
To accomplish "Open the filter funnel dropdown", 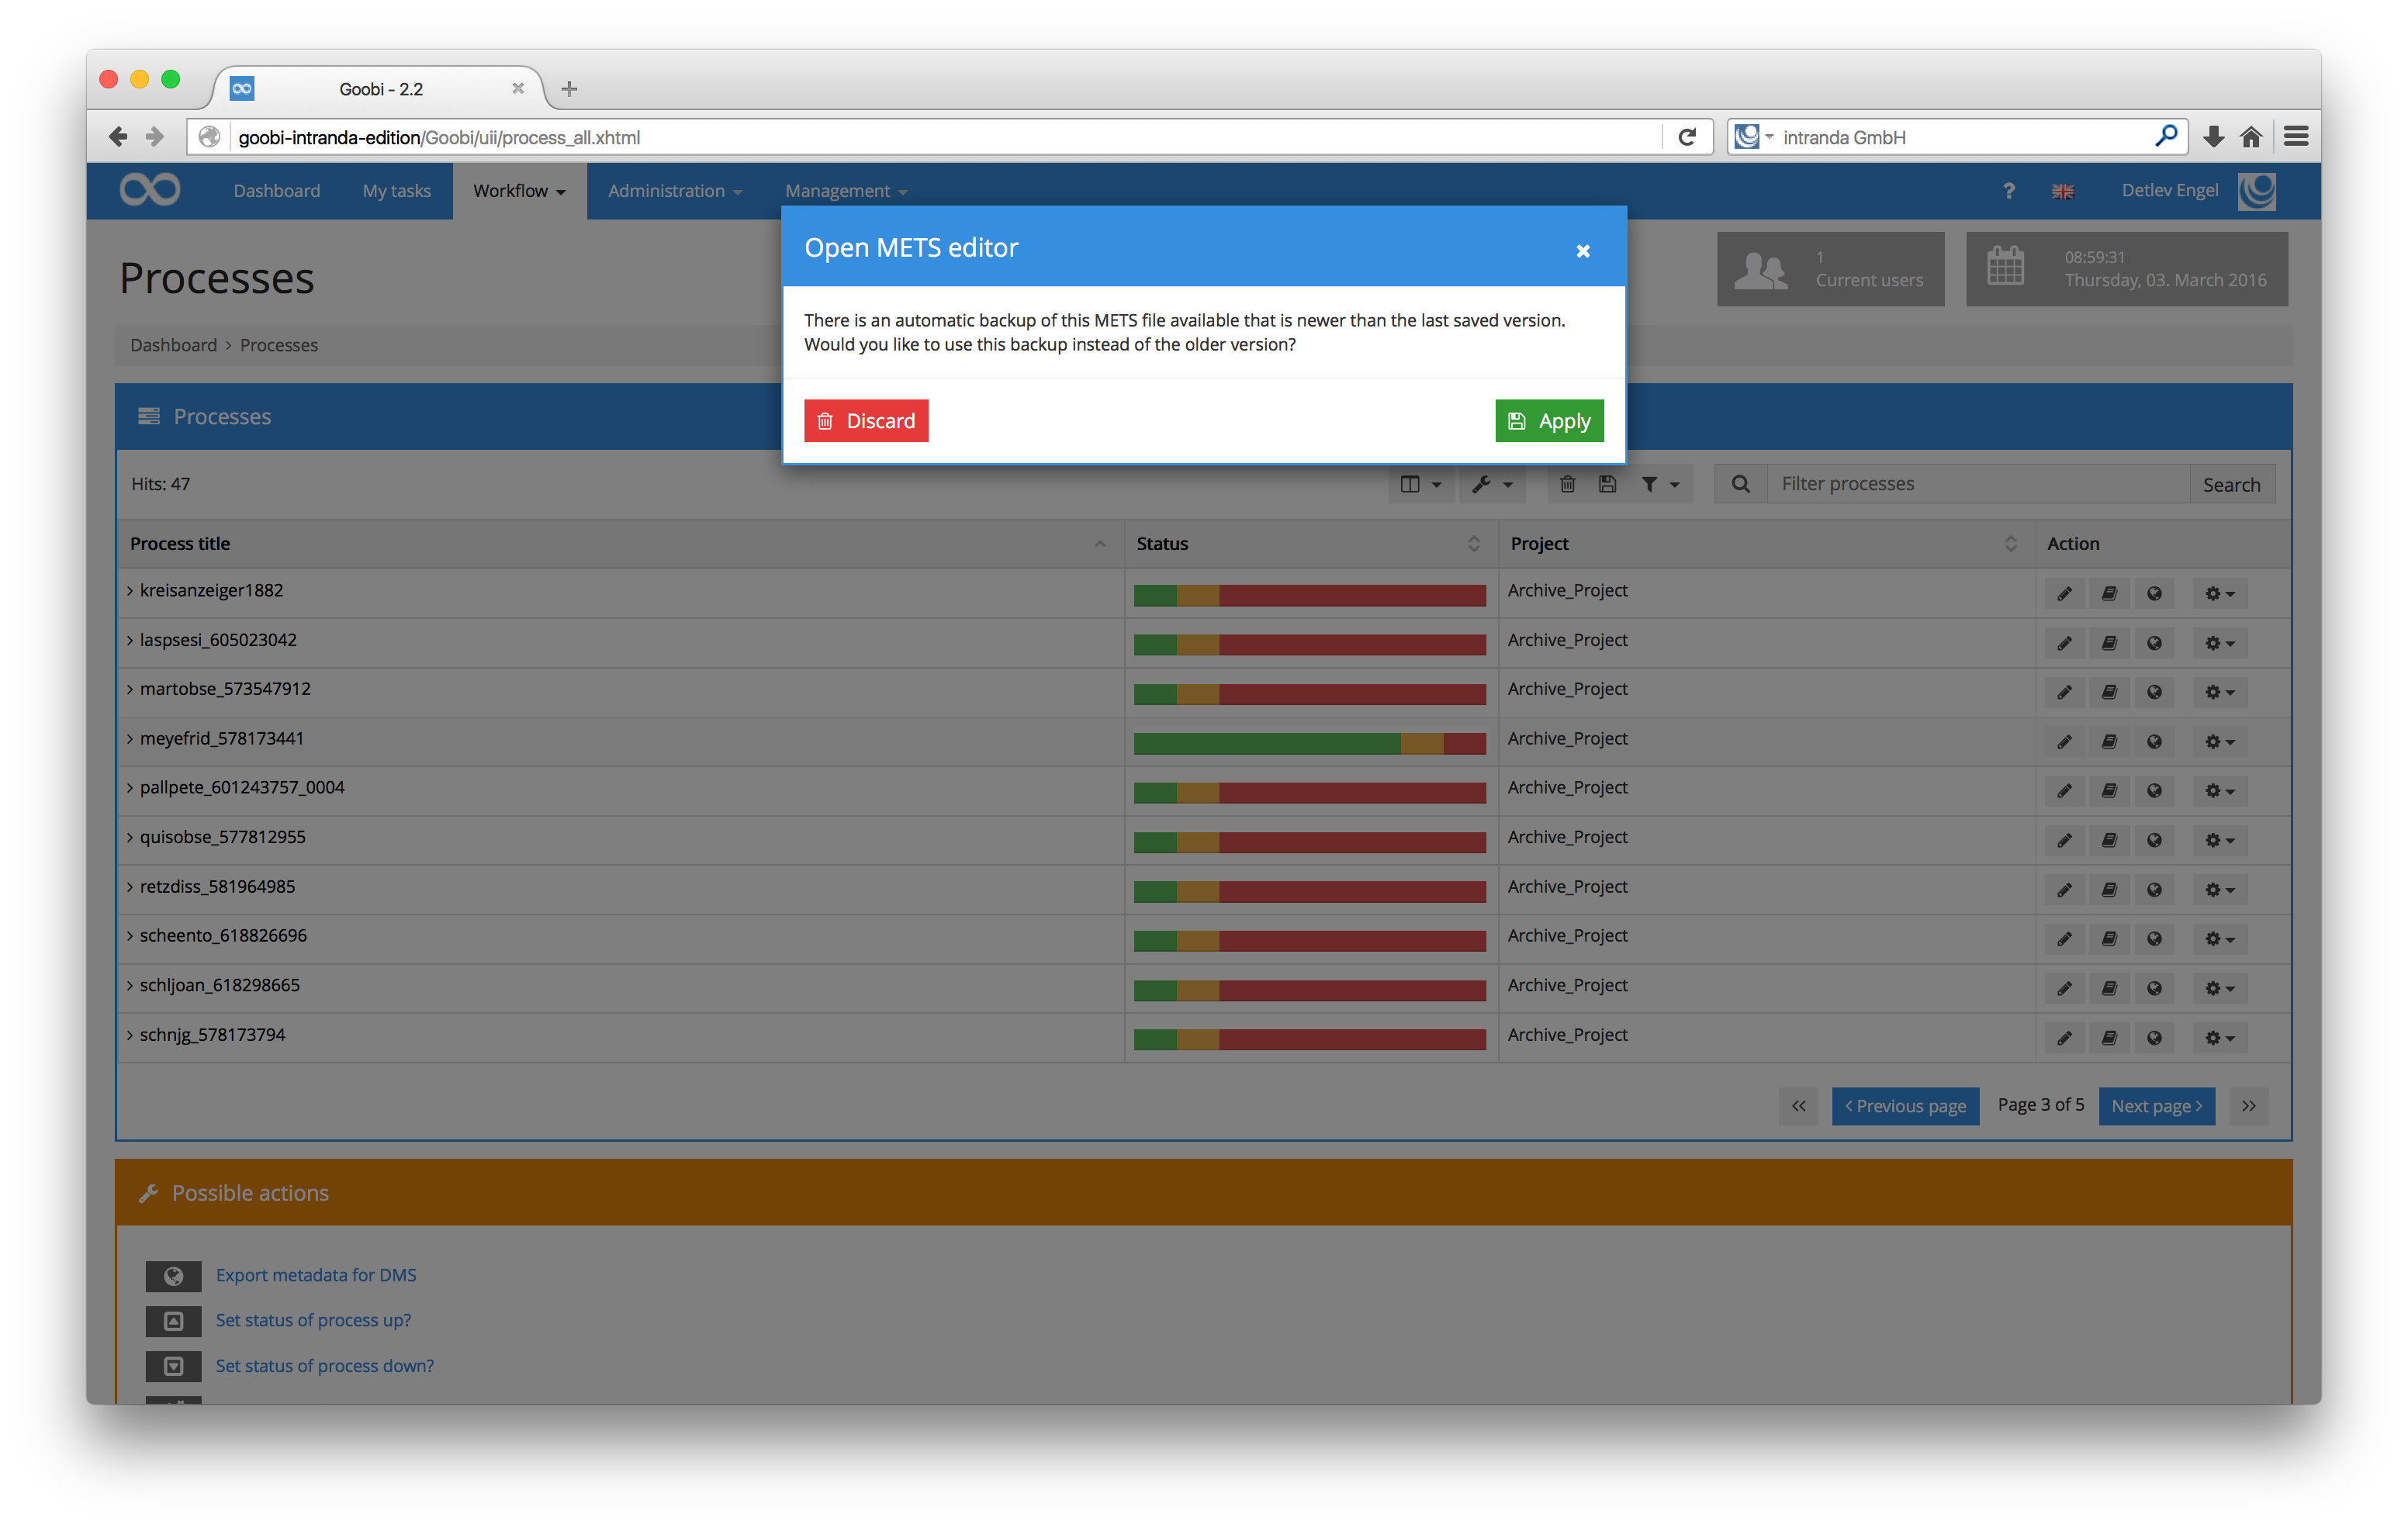I will (1660, 484).
